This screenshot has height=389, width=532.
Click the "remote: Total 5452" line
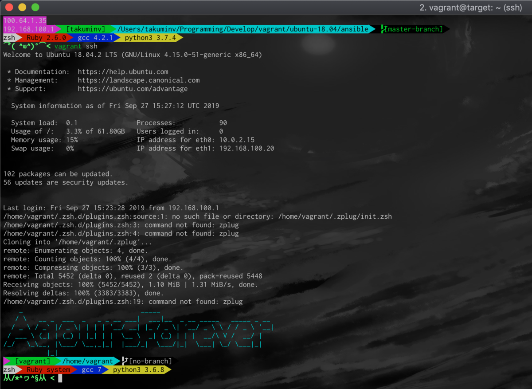pyautogui.click(x=133, y=276)
